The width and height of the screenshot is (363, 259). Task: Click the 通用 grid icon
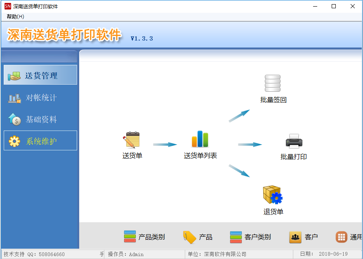[x=342, y=237]
